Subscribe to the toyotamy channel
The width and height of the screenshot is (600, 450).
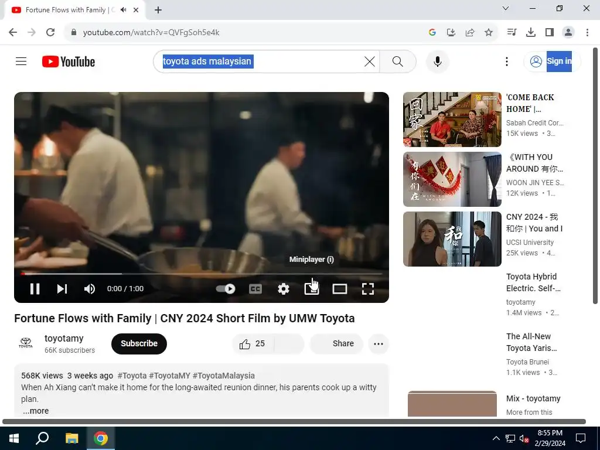(x=139, y=343)
